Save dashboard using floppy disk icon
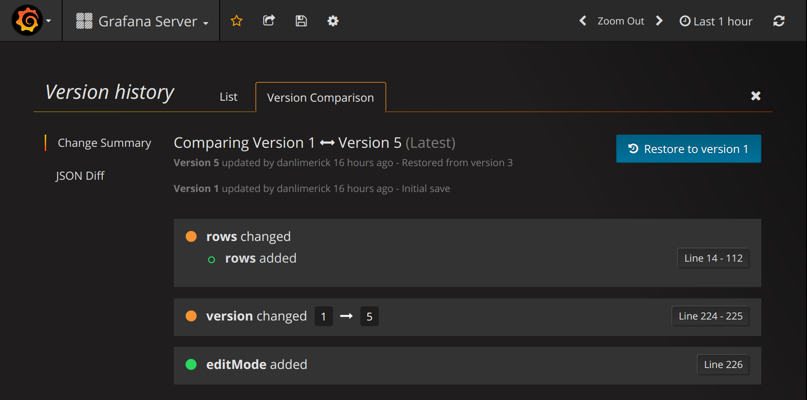807x400 pixels. click(x=301, y=21)
